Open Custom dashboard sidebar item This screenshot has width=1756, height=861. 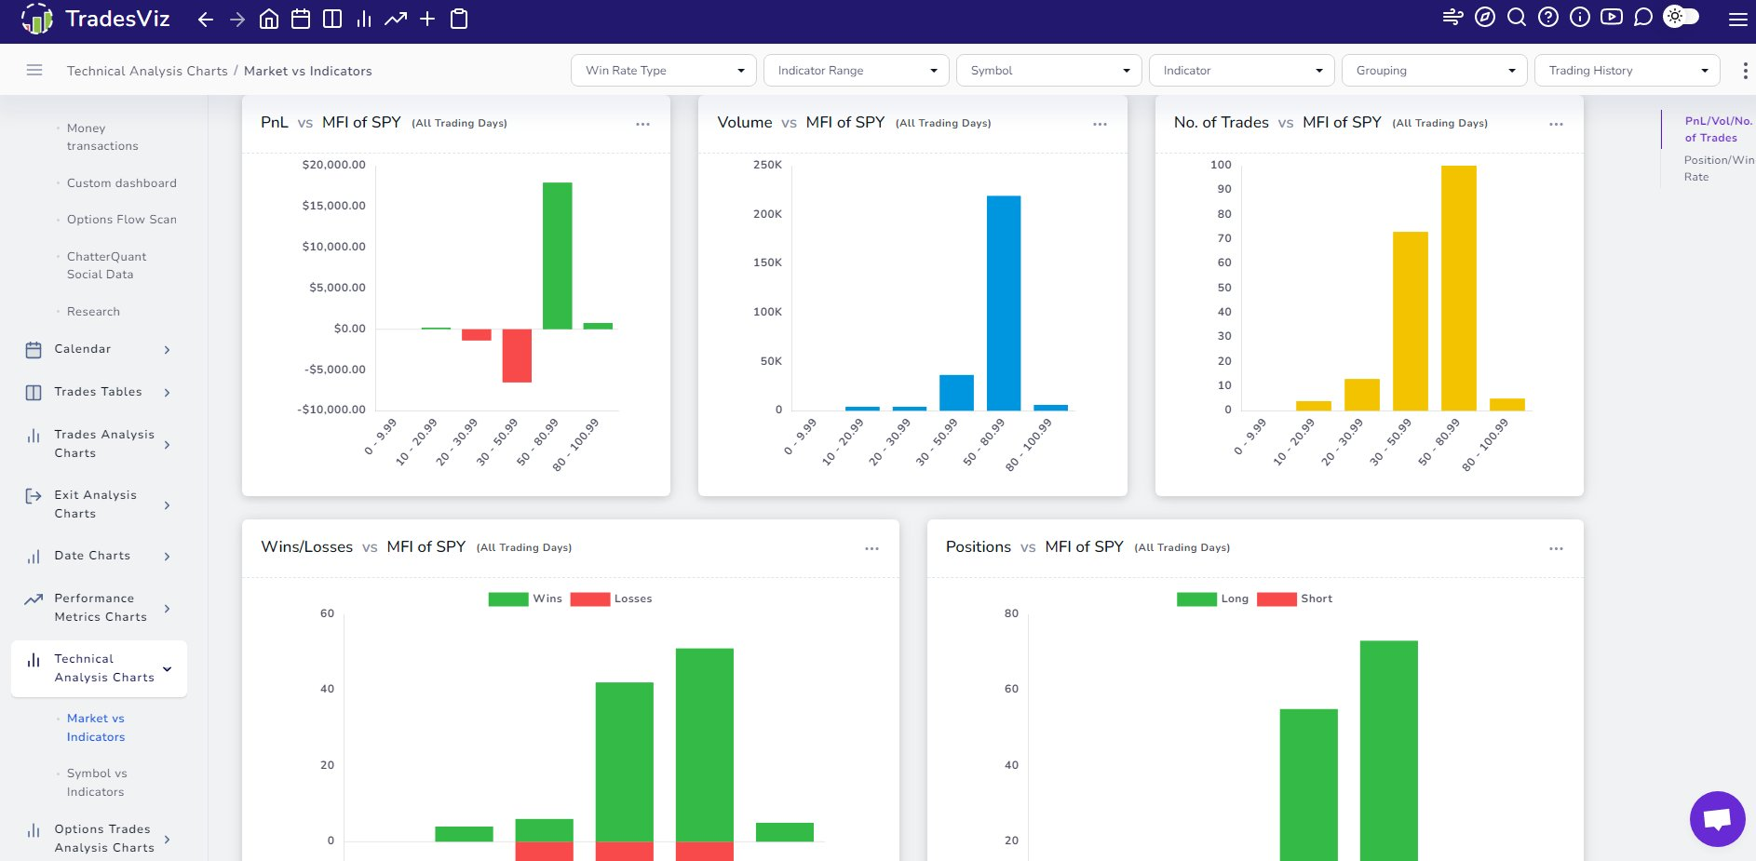point(121,183)
